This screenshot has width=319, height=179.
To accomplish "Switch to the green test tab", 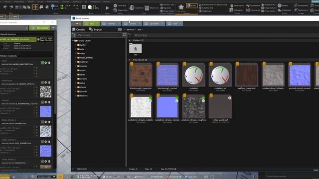I will (x=91, y=24).
